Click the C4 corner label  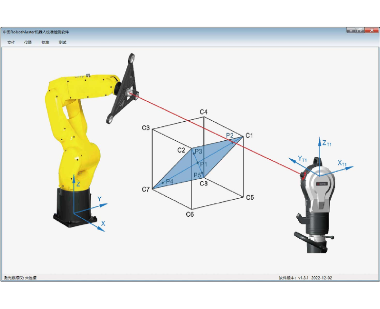[x=204, y=112]
